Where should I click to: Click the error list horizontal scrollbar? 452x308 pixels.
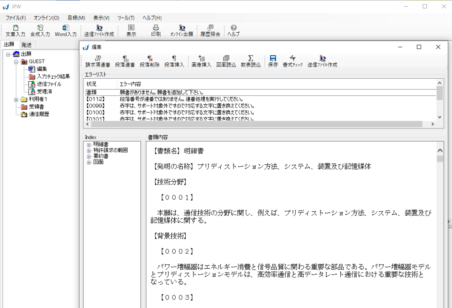point(260,125)
